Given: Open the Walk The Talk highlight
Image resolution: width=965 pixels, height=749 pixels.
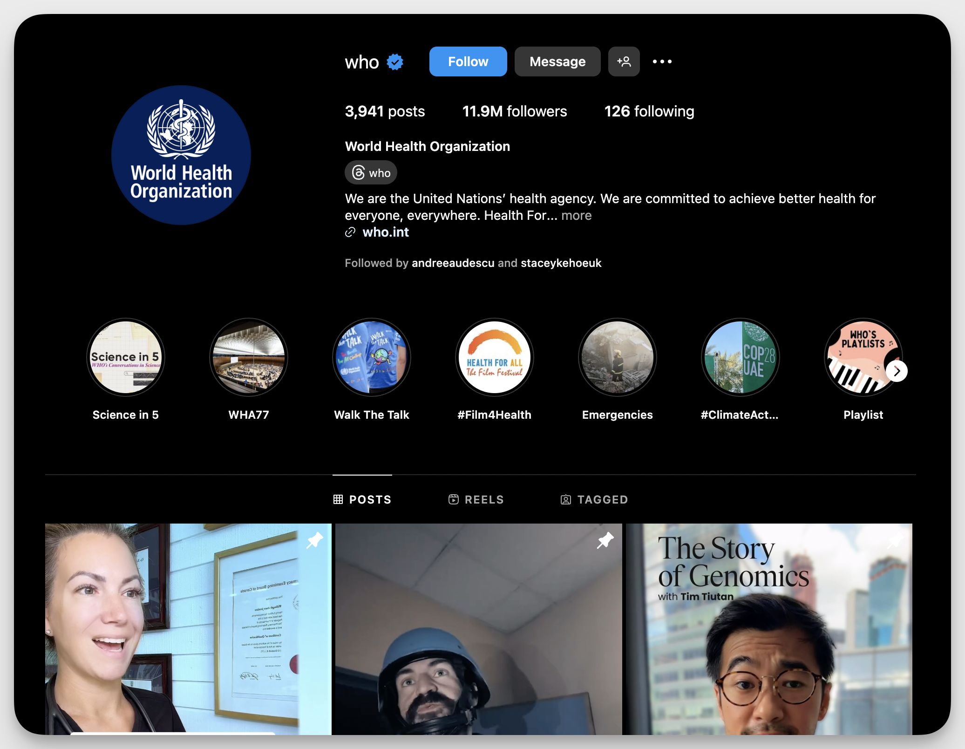Looking at the screenshot, I should [x=372, y=358].
